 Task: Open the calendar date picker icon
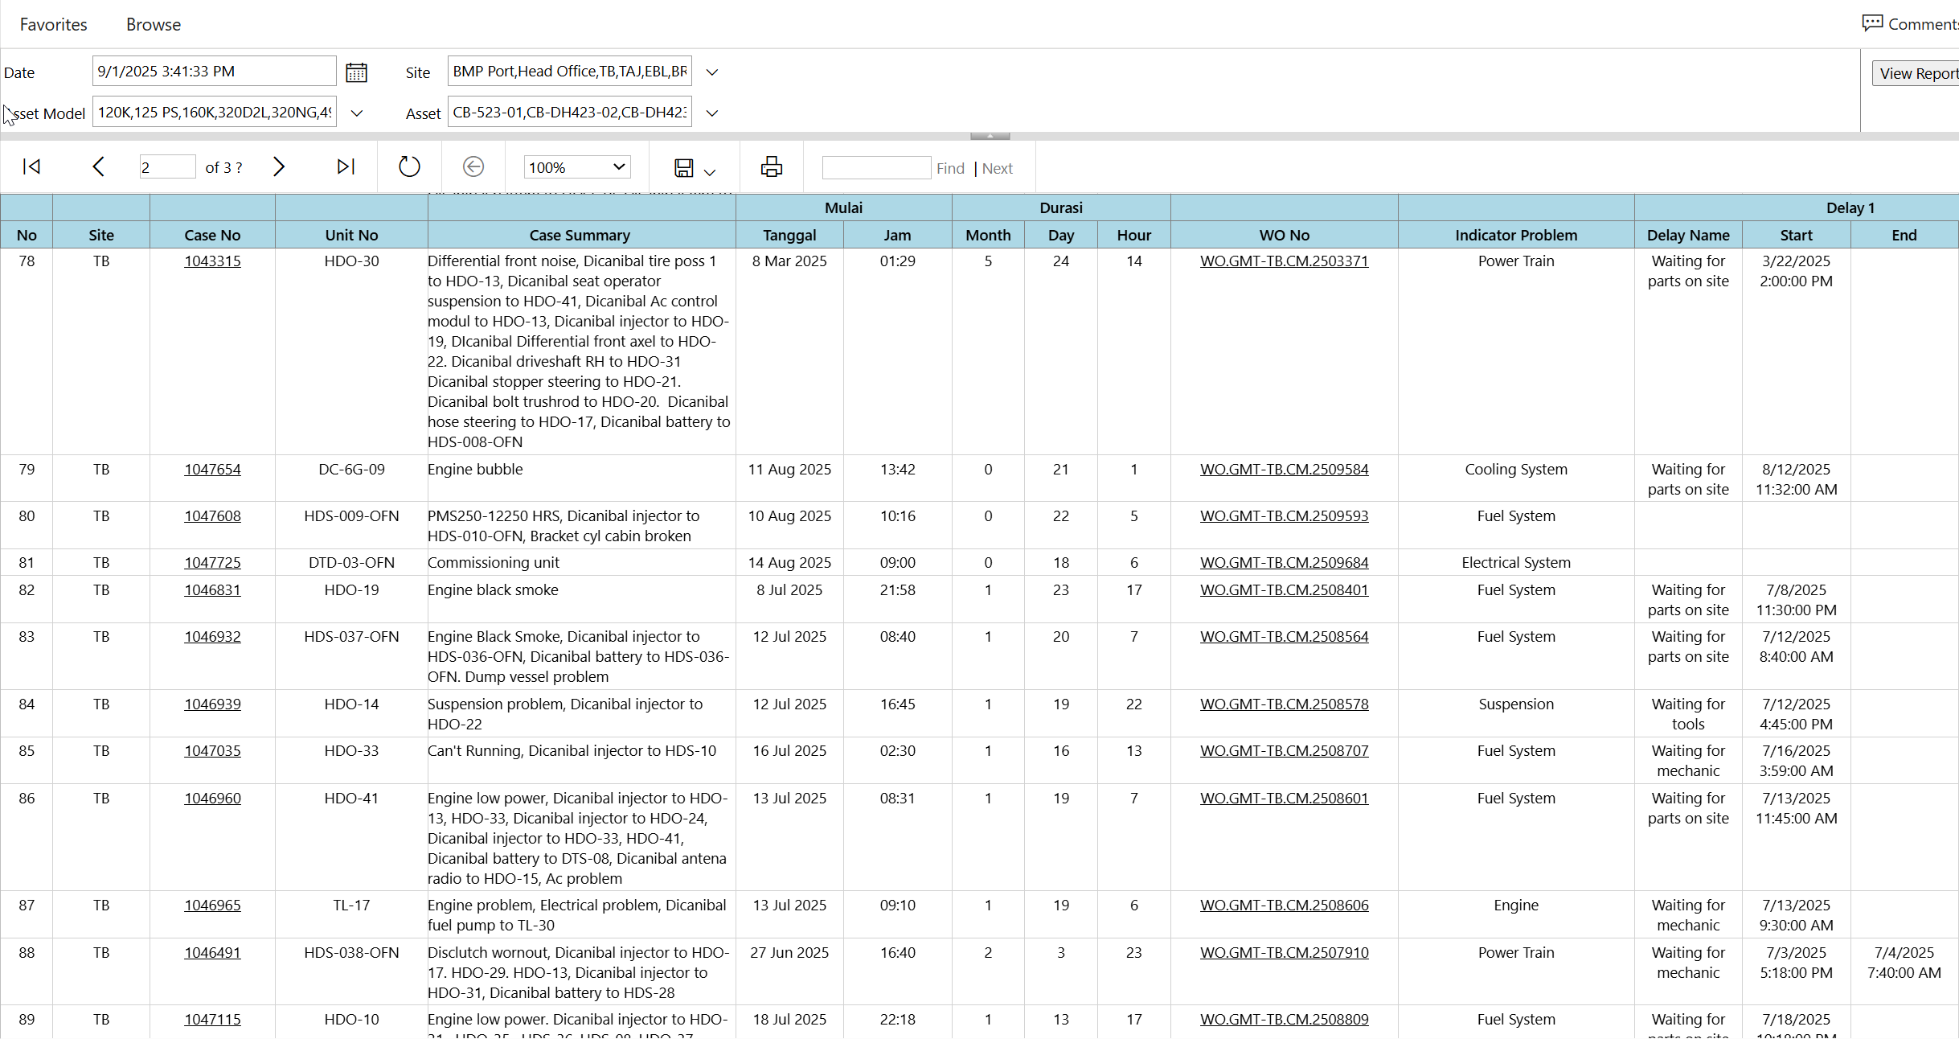click(356, 72)
